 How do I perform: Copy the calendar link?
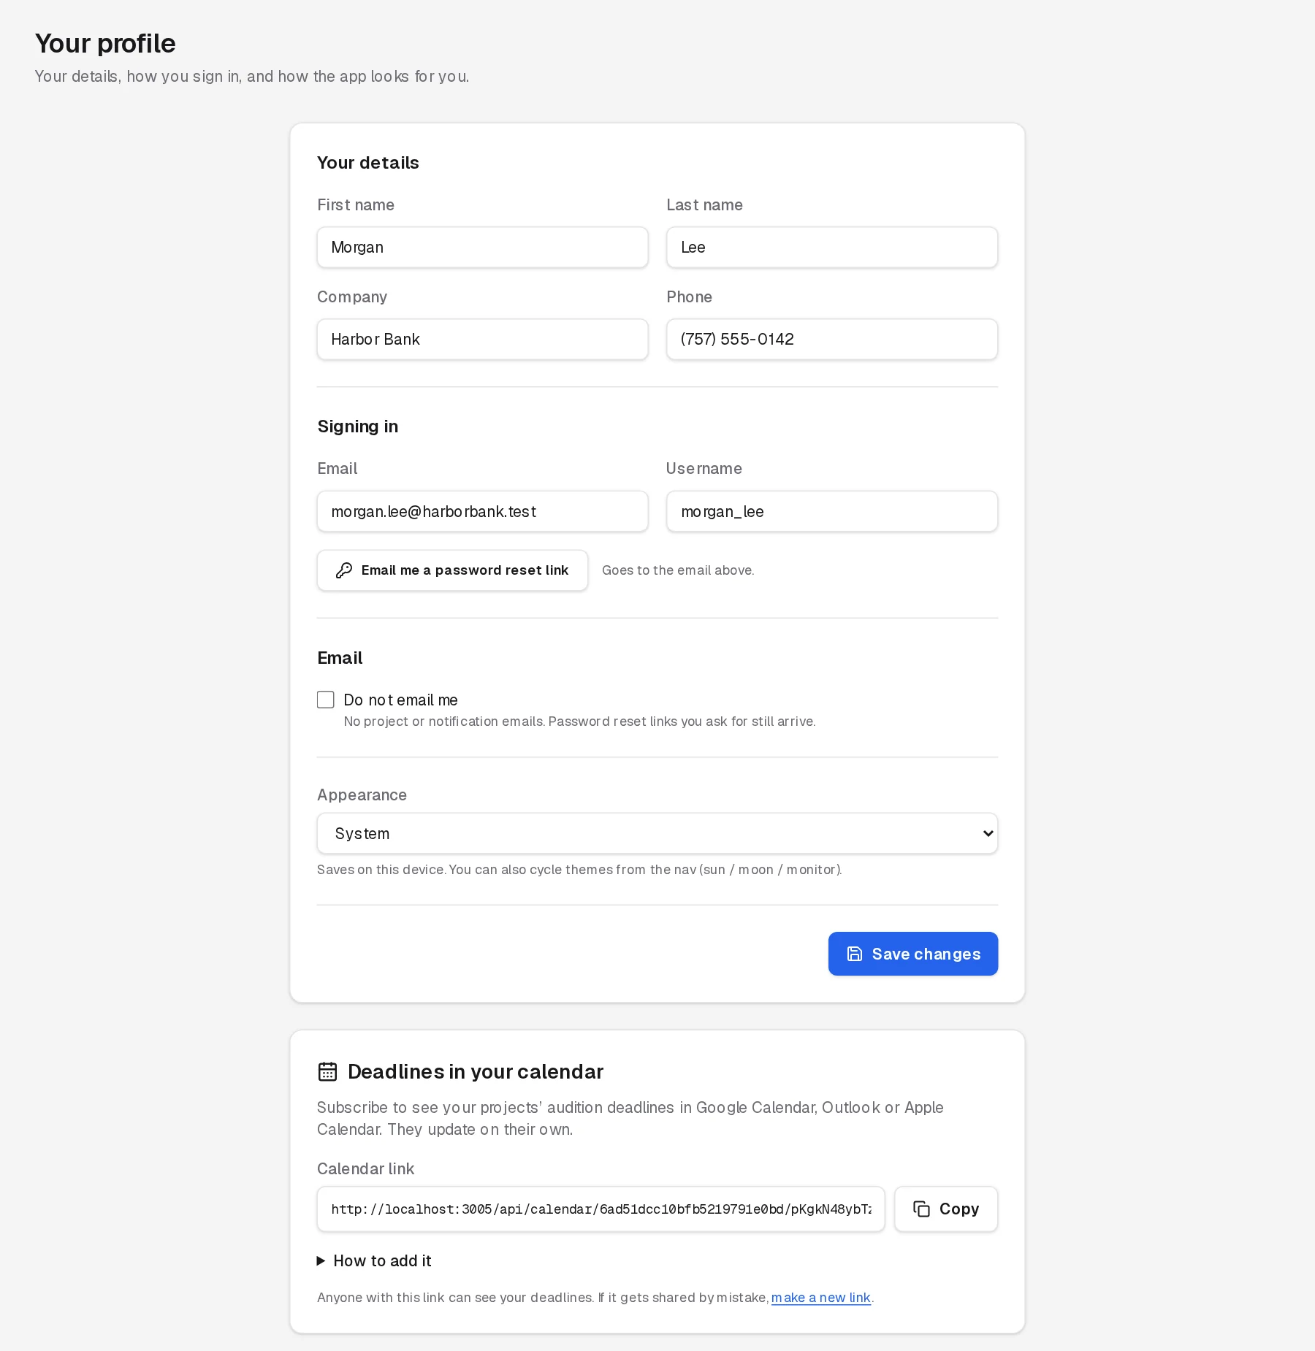click(x=946, y=1209)
